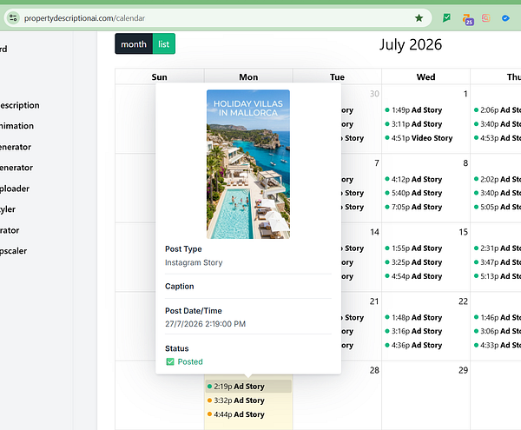Image resolution: width=521 pixels, height=430 pixels.
Task: Open the 3:16p Ad Story on July 22
Action: (413, 331)
